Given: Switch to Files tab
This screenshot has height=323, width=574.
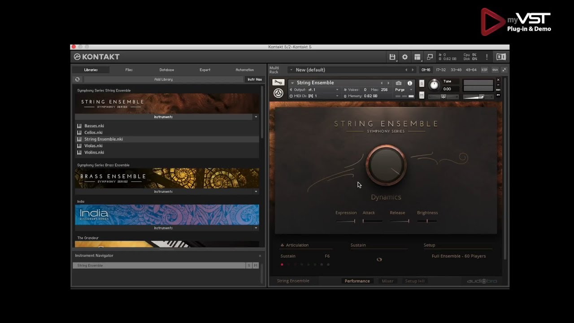Looking at the screenshot, I should (129, 70).
